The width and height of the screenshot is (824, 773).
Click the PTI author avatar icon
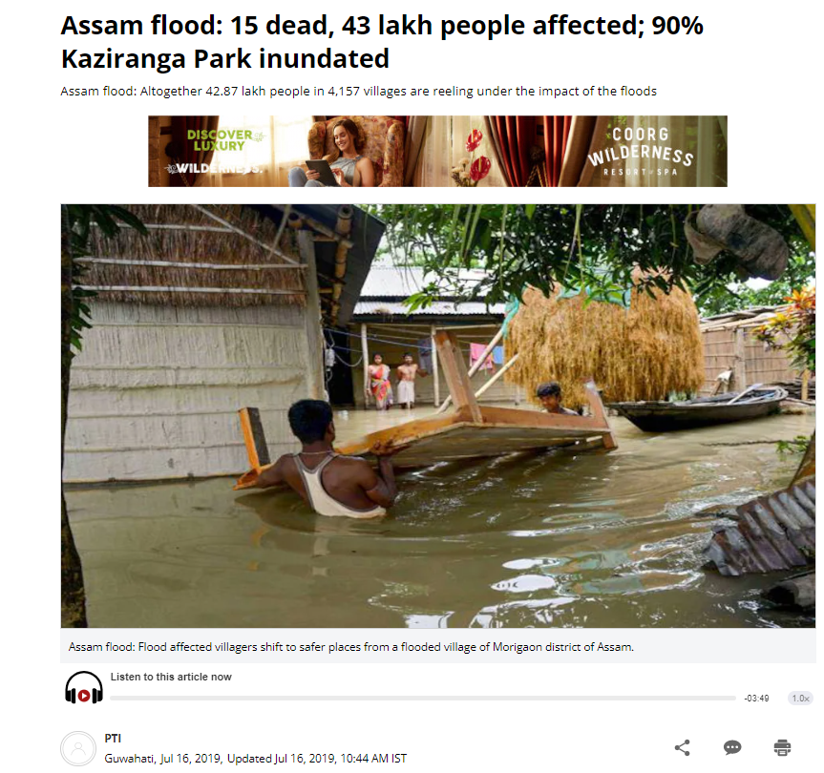[78, 749]
